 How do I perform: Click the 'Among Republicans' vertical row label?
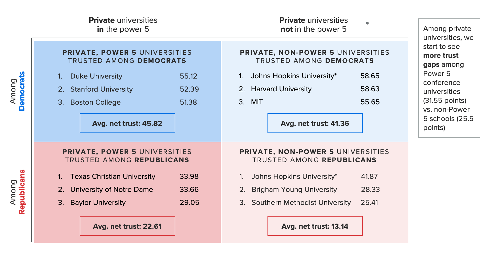click(x=17, y=192)
